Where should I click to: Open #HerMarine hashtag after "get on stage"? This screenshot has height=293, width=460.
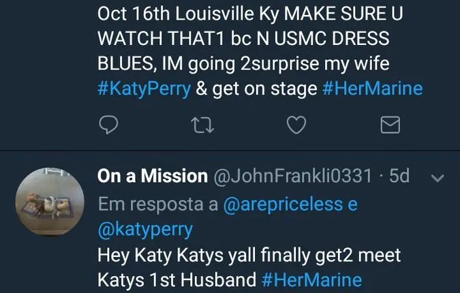click(x=372, y=89)
